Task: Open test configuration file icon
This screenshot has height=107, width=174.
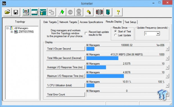Action: [x=7, y=12]
